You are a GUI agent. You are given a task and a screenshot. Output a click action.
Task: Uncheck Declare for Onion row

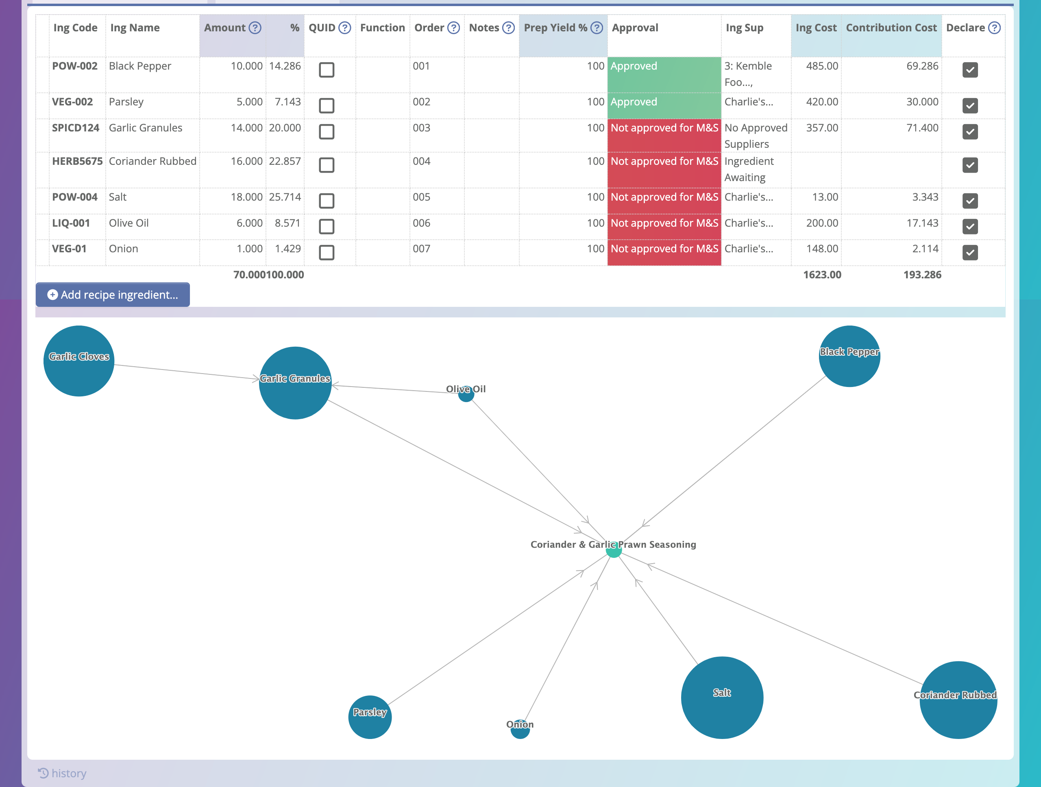pyautogui.click(x=969, y=252)
